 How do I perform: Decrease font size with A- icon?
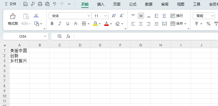pos(122,16)
